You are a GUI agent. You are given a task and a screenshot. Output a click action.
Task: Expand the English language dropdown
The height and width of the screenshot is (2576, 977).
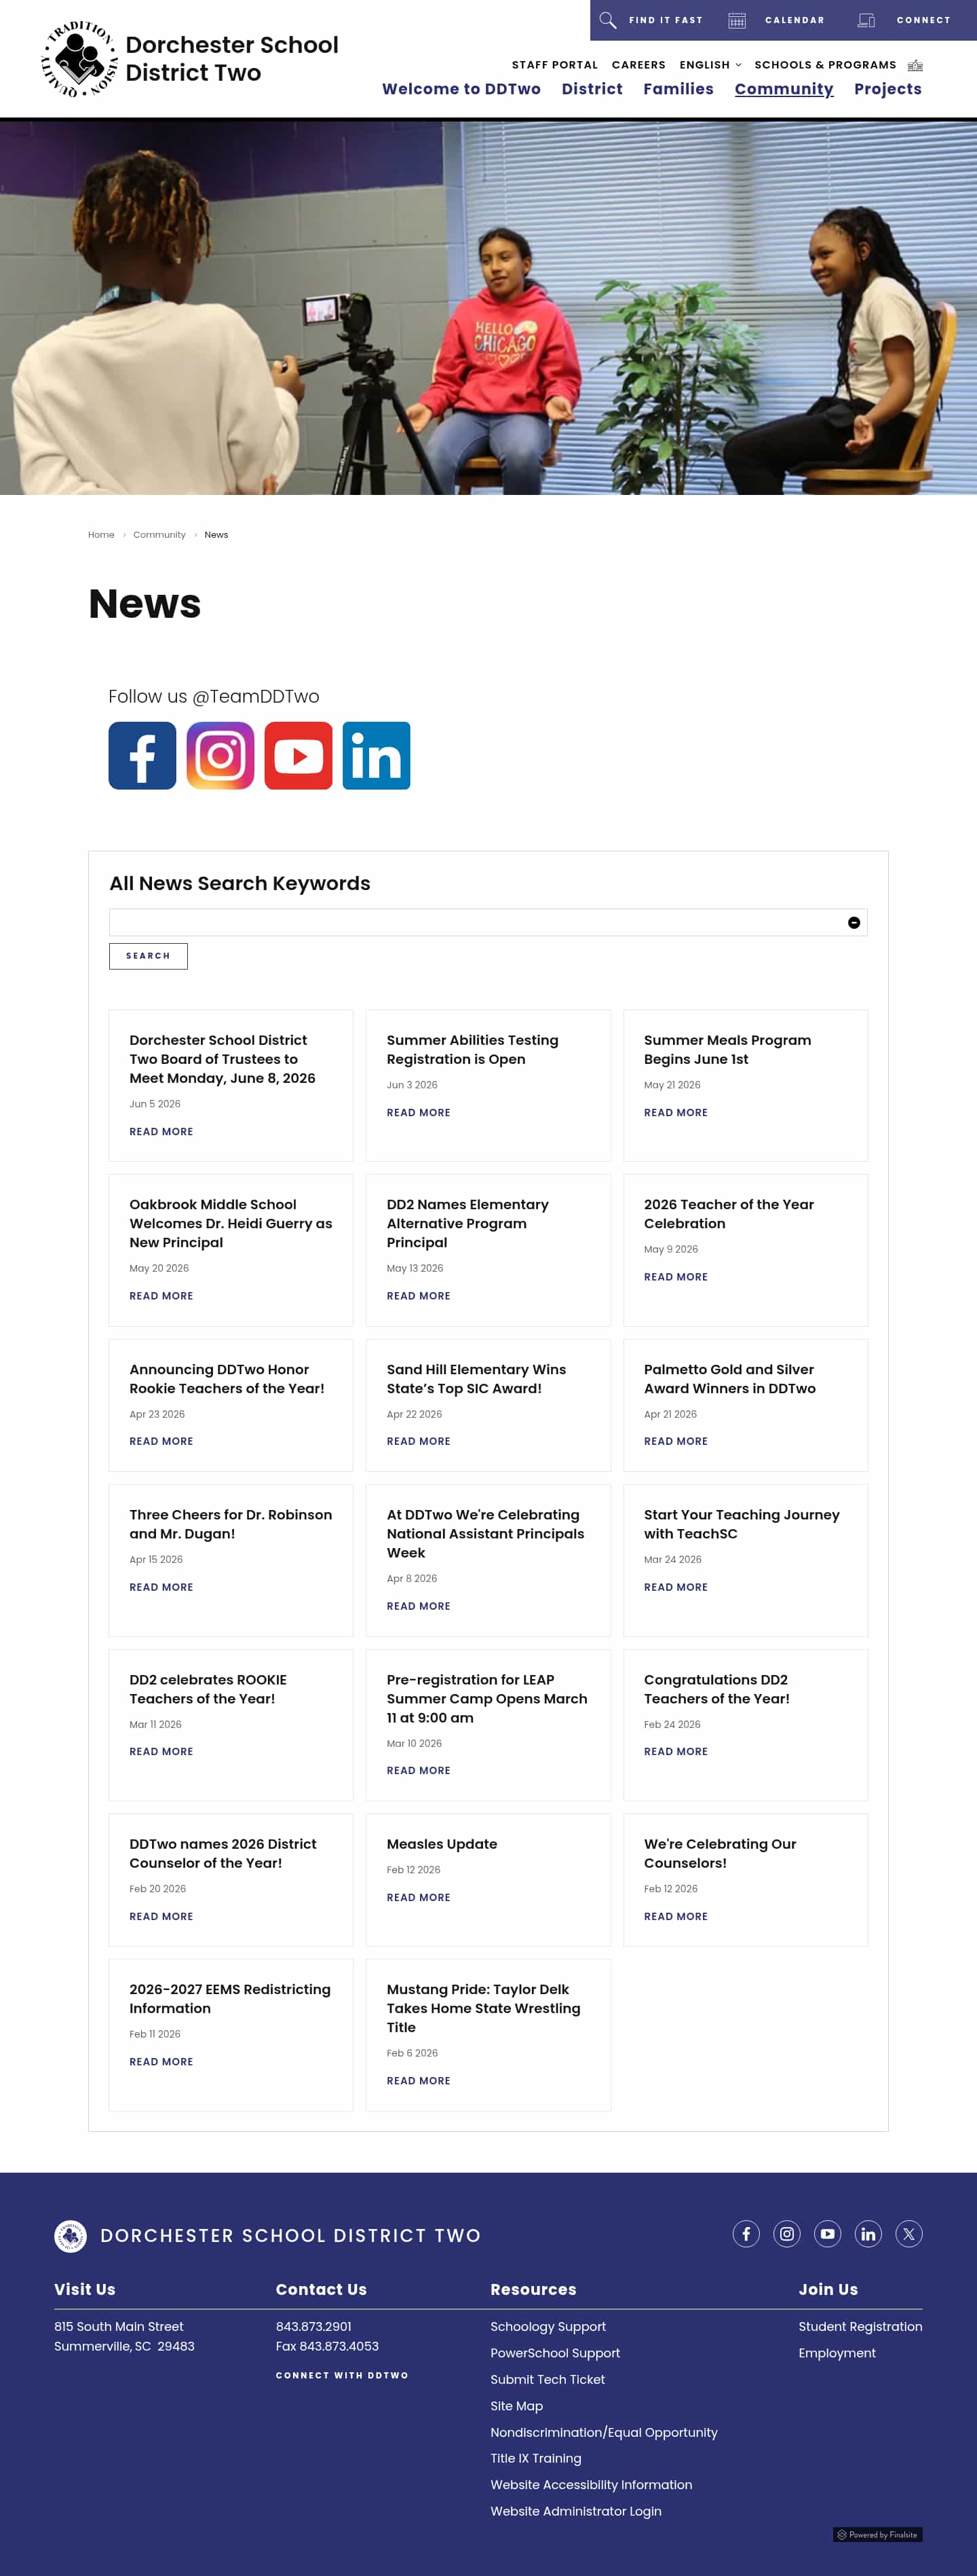pyautogui.click(x=710, y=65)
